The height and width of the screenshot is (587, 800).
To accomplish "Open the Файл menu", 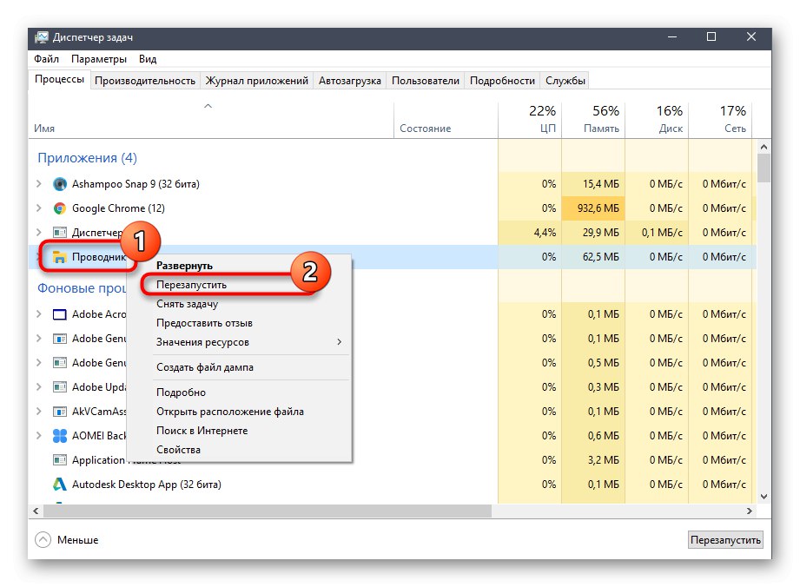I will coord(46,59).
